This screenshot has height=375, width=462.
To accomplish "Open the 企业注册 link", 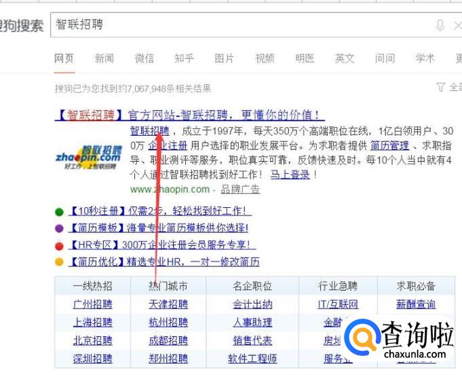I will point(168,145).
